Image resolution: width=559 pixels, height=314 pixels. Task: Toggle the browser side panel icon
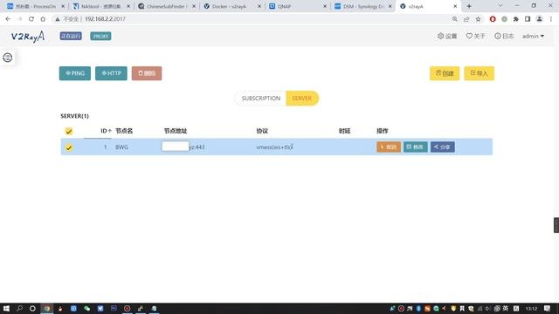[528, 19]
